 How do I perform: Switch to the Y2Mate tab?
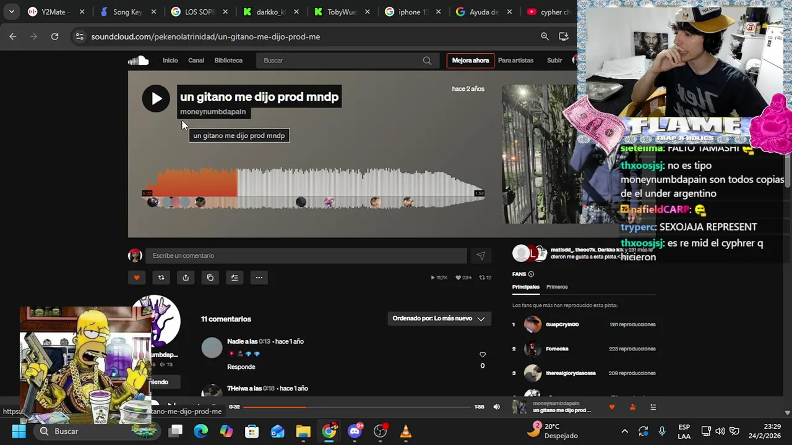[x=56, y=12]
